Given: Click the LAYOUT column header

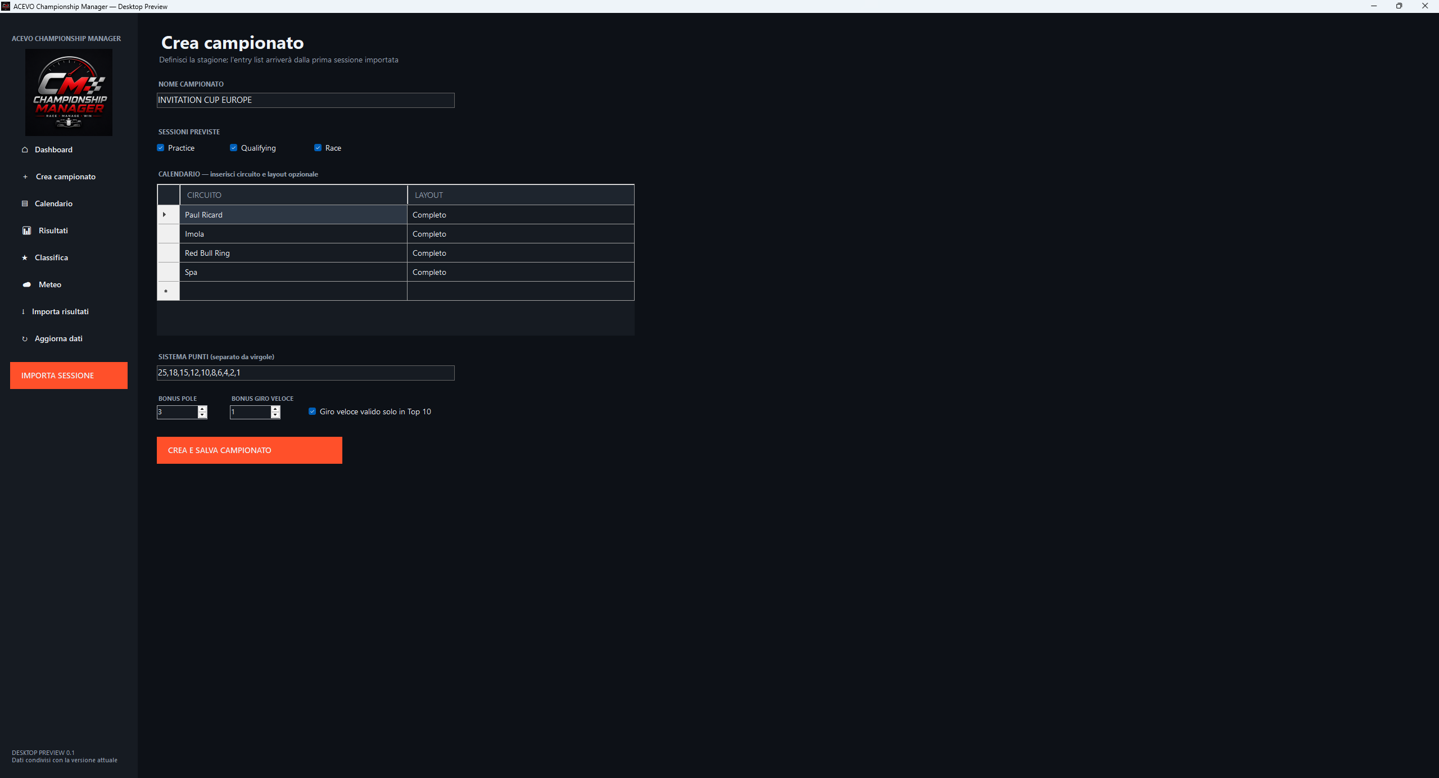Looking at the screenshot, I should pyautogui.click(x=521, y=195).
